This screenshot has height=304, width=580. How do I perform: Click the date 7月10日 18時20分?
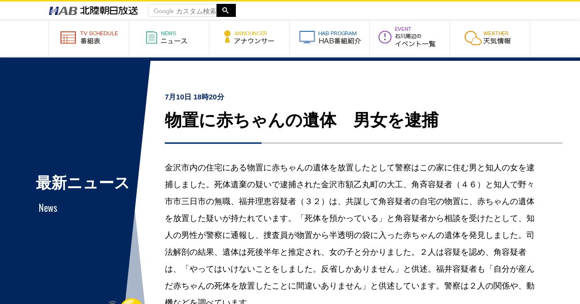click(x=194, y=97)
